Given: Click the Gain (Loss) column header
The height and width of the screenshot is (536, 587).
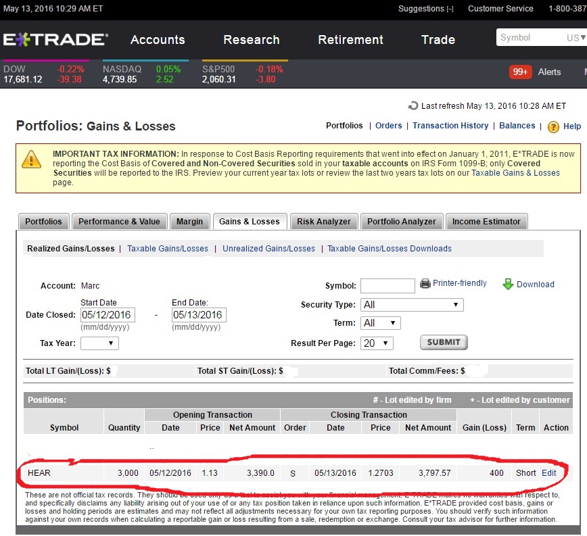Looking at the screenshot, I should click(x=484, y=428).
